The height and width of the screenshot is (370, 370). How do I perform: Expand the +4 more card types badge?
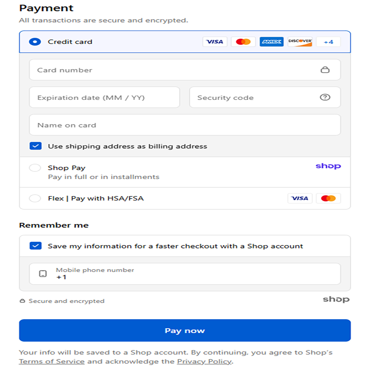(328, 42)
